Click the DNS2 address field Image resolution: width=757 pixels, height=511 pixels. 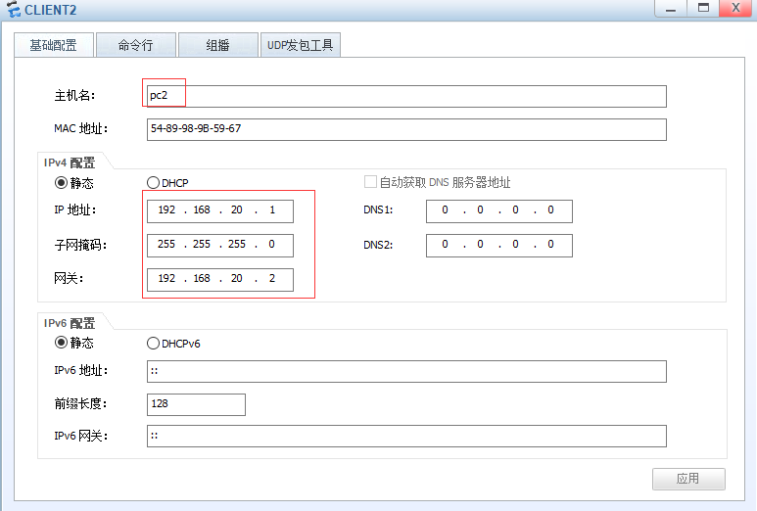click(499, 245)
